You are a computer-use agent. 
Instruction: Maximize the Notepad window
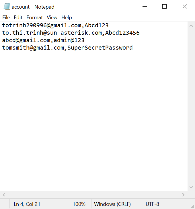click(x=164, y=7)
